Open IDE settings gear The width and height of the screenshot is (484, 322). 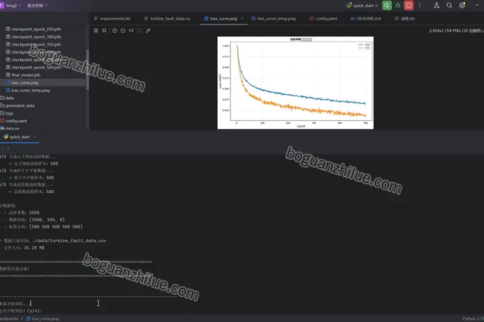point(462,5)
